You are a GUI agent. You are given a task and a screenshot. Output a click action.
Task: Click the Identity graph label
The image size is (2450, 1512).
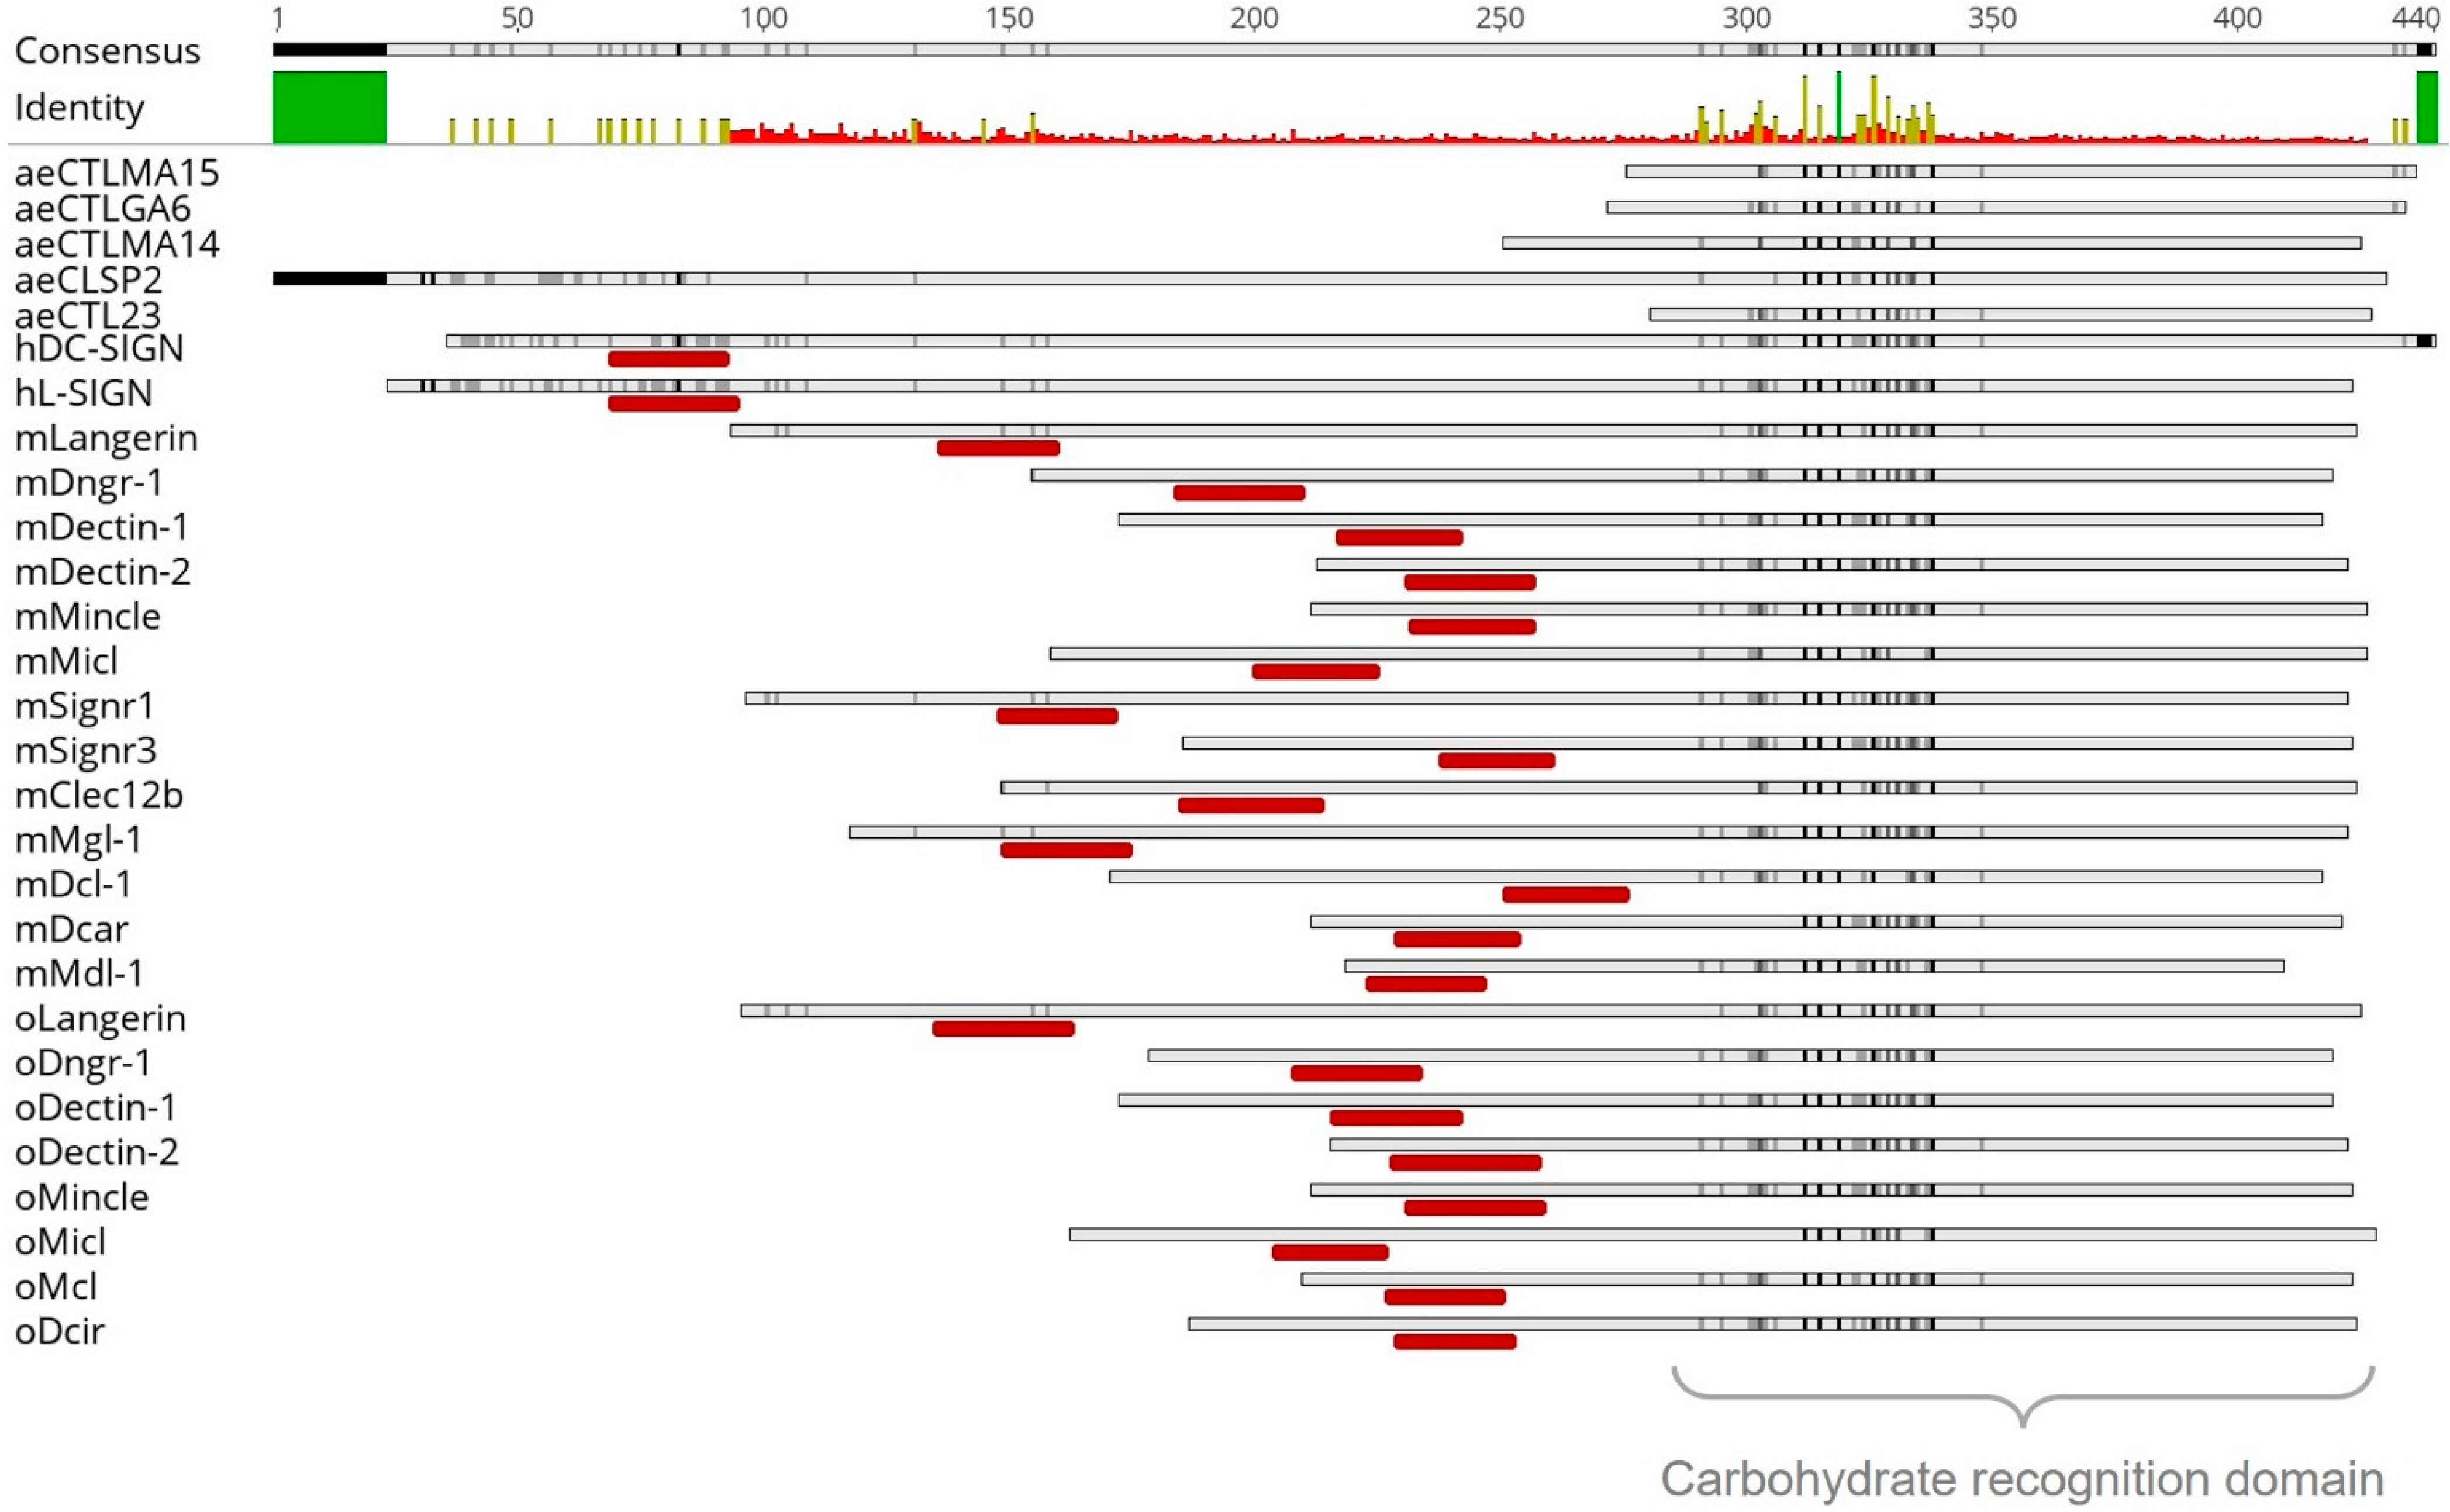click(x=79, y=107)
